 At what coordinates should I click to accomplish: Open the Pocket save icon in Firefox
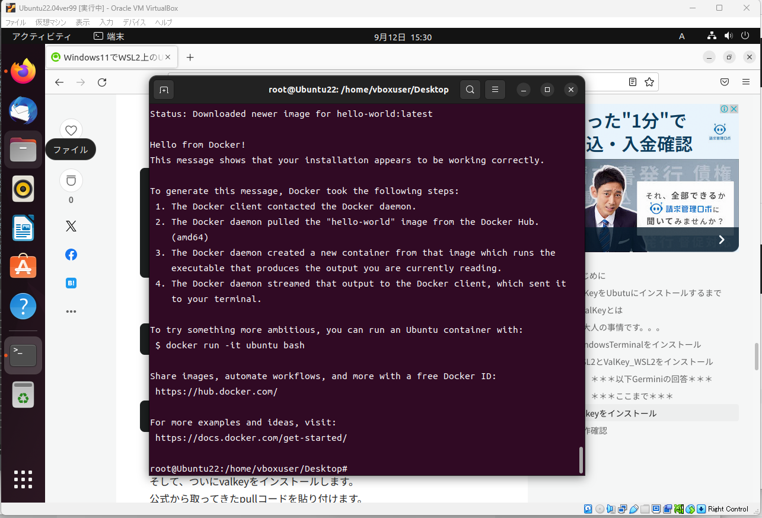point(725,82)
